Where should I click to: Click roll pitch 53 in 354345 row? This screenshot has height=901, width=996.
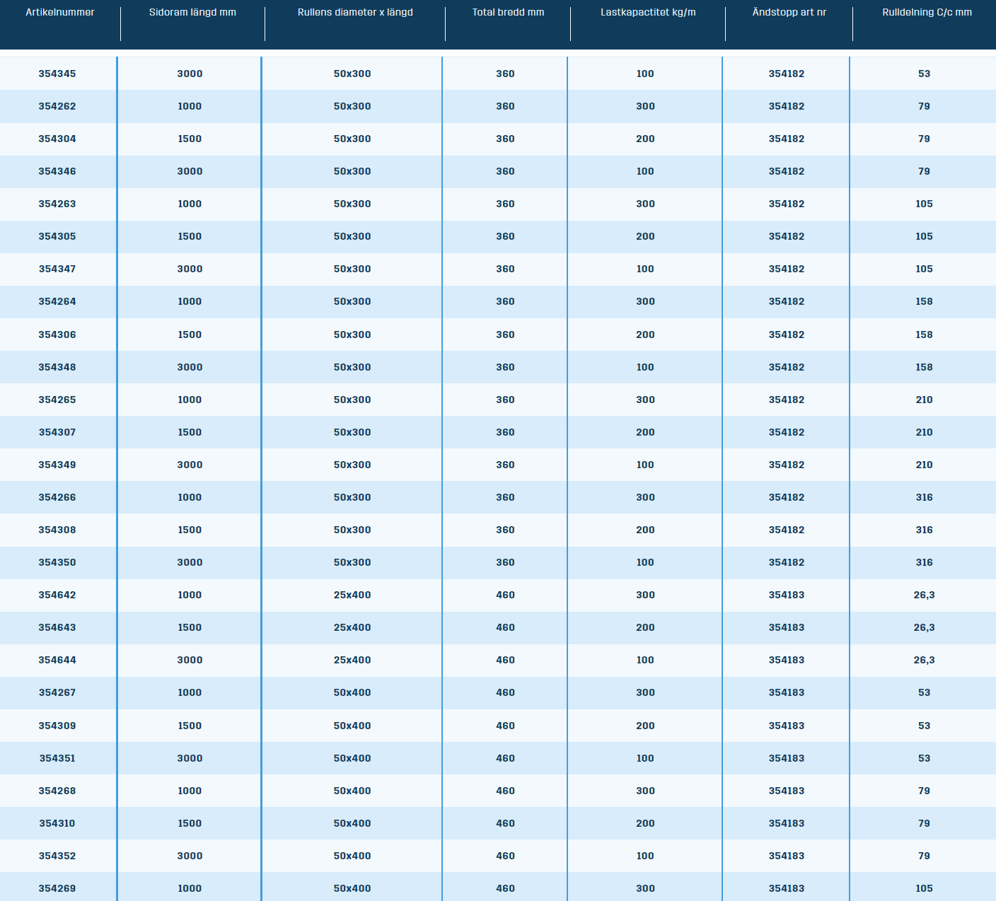[924, 74]
